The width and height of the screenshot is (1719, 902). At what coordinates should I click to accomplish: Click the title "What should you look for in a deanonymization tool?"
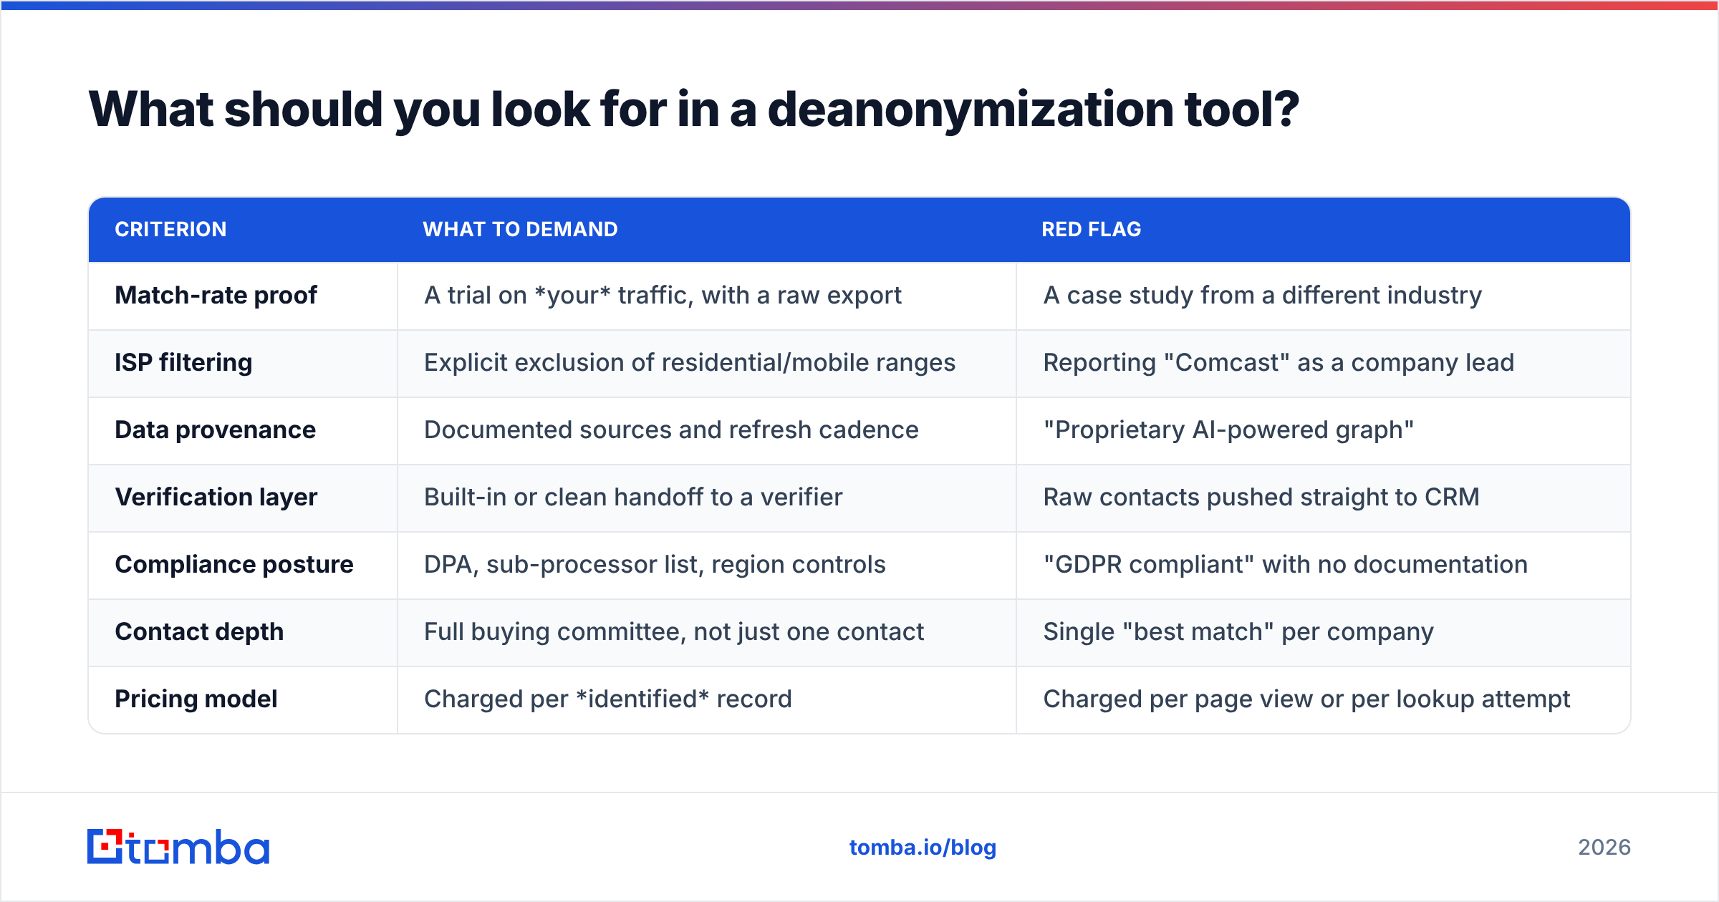(x=693, y=110)
